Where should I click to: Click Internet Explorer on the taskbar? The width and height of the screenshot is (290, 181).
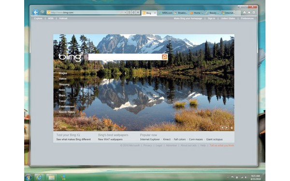click(39, 177)
